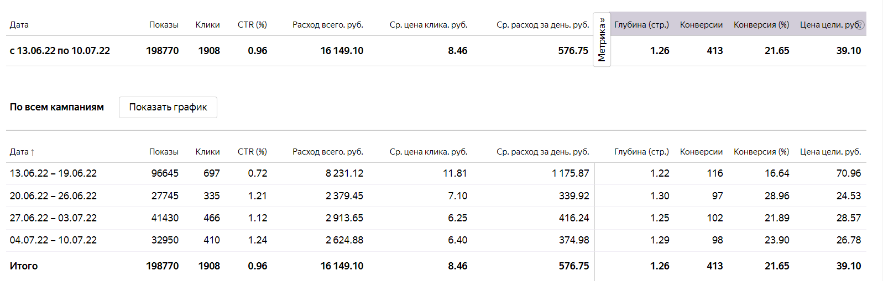Sort the lower table by CTR (%)
Image resolution: width=883 pixels, height=281 pixels.
click(252, 152)
